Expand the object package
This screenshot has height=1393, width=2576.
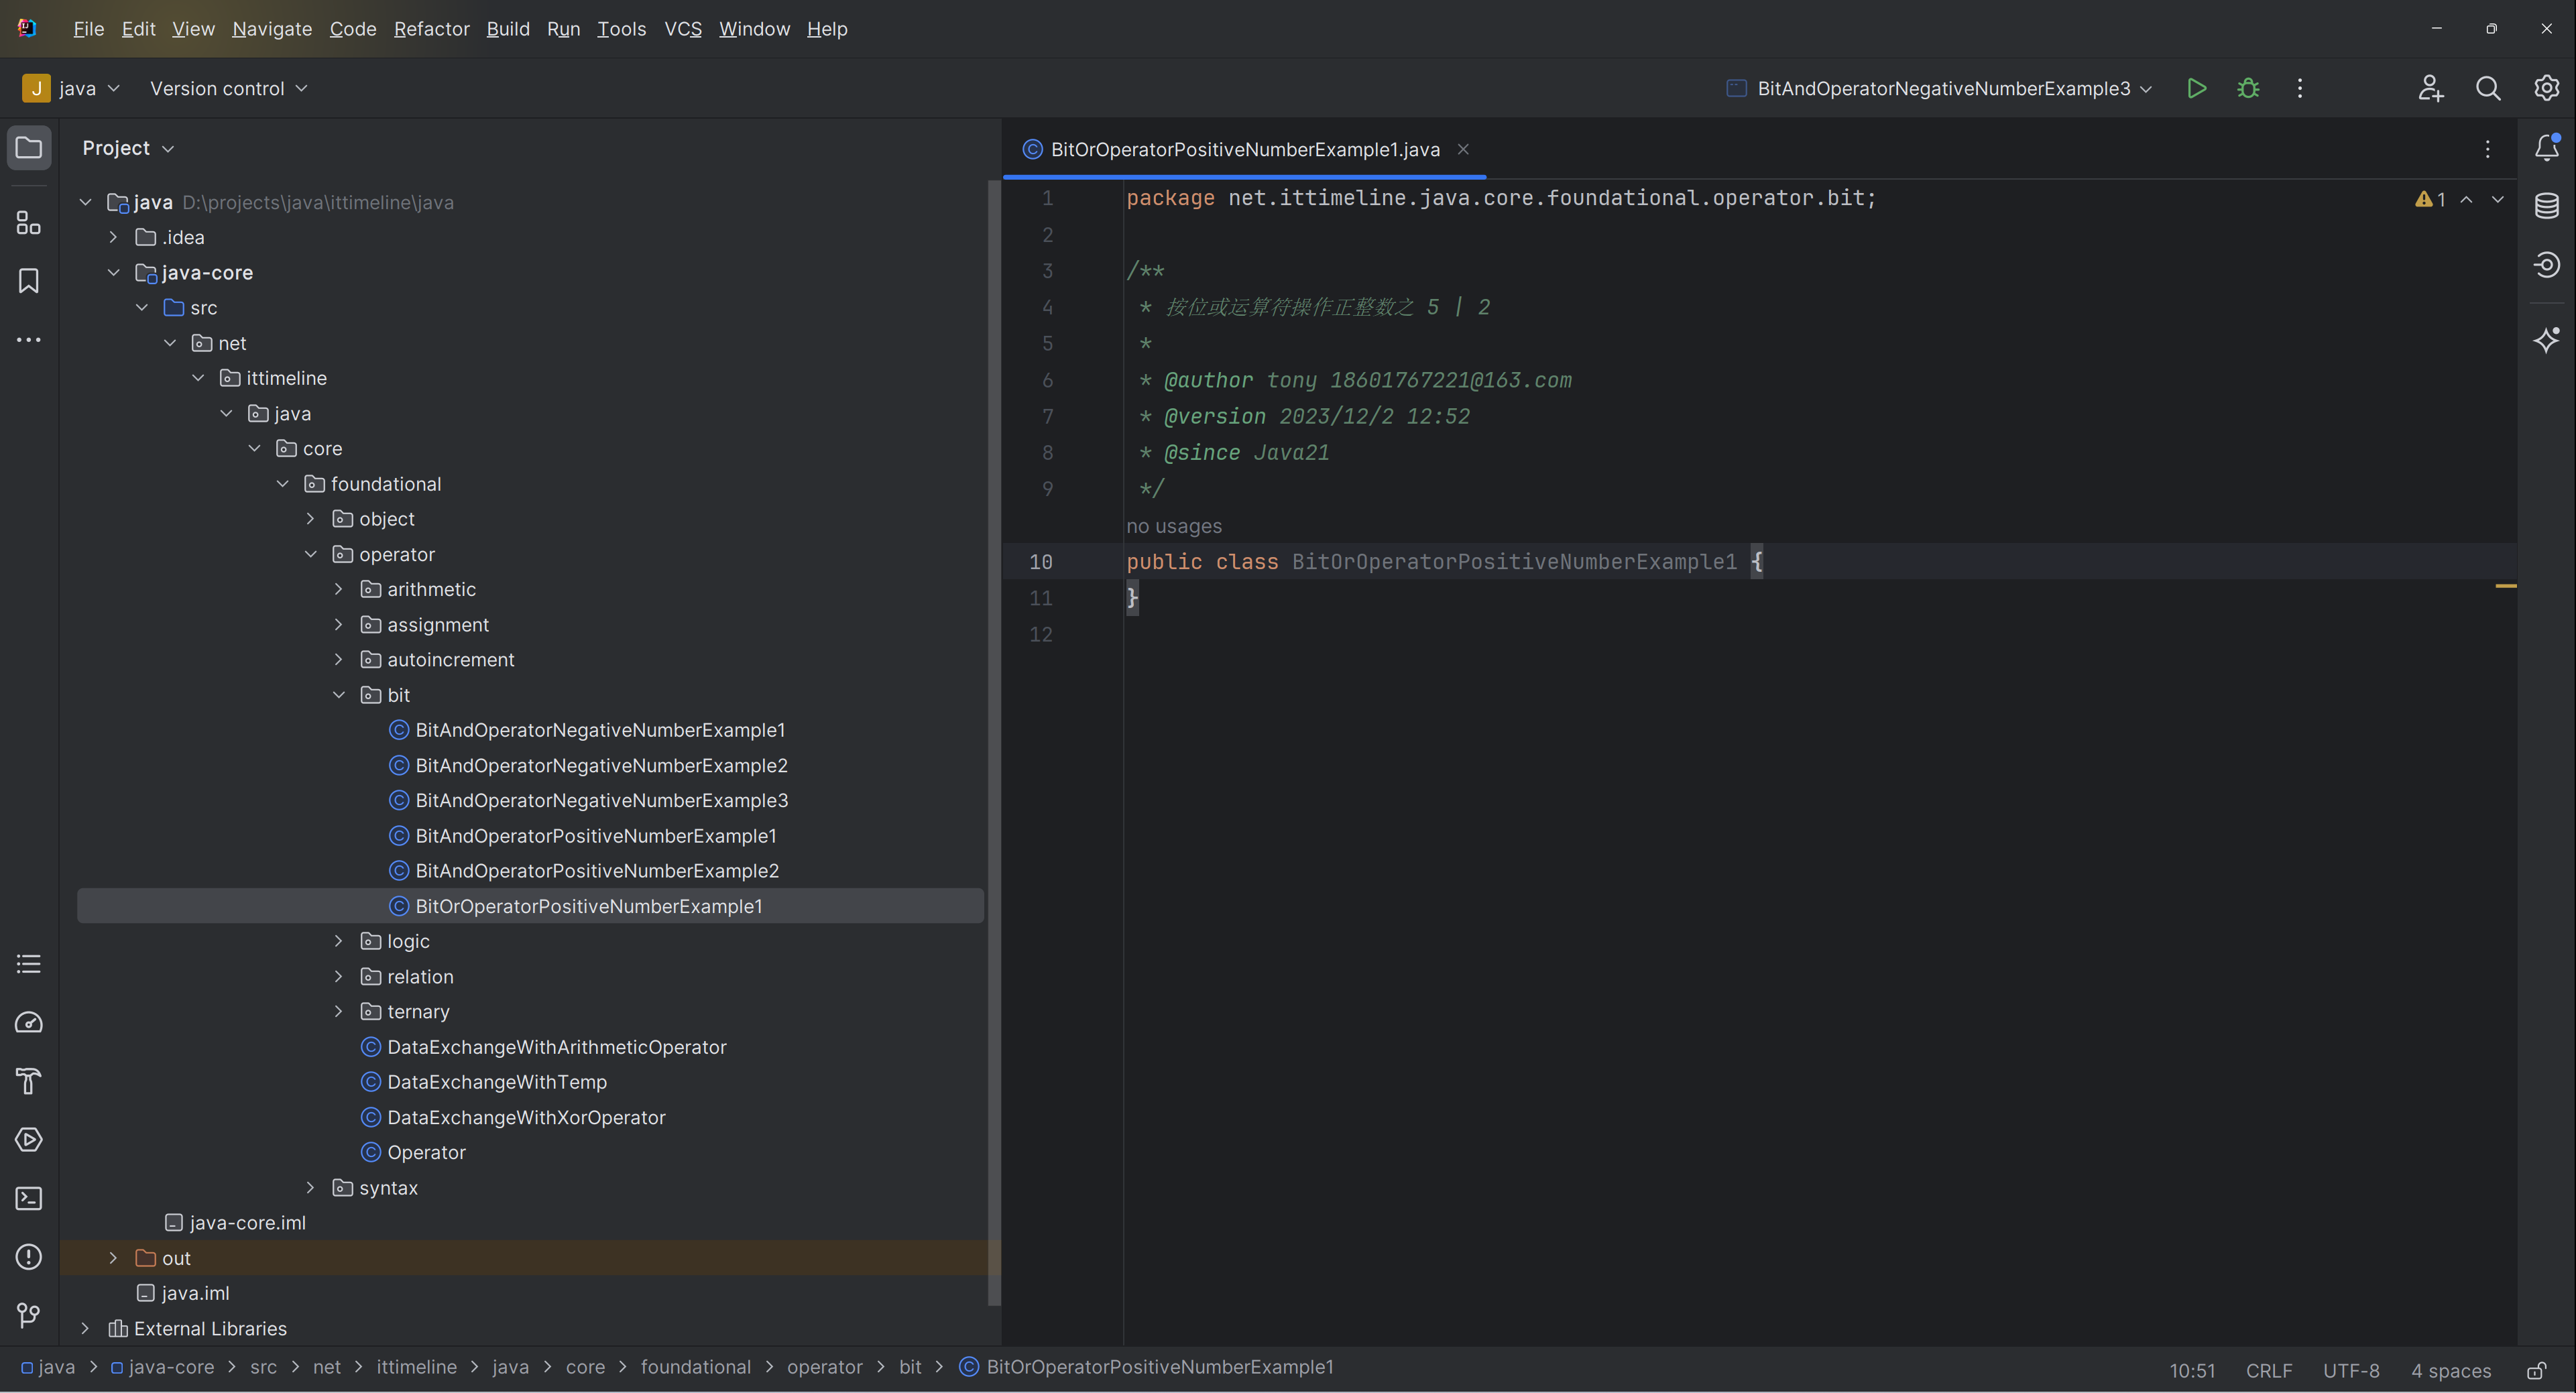point(311,519)
